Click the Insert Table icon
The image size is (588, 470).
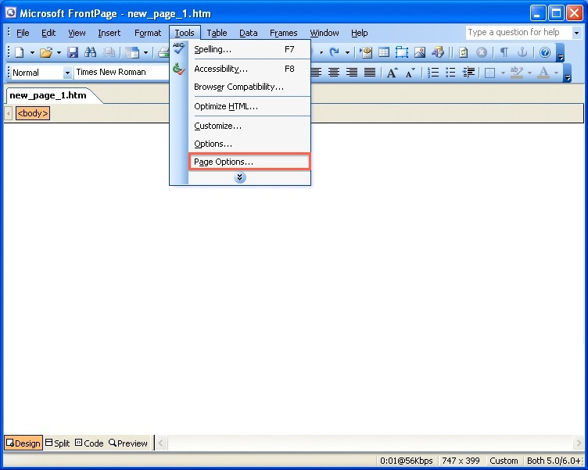point(384,52)
